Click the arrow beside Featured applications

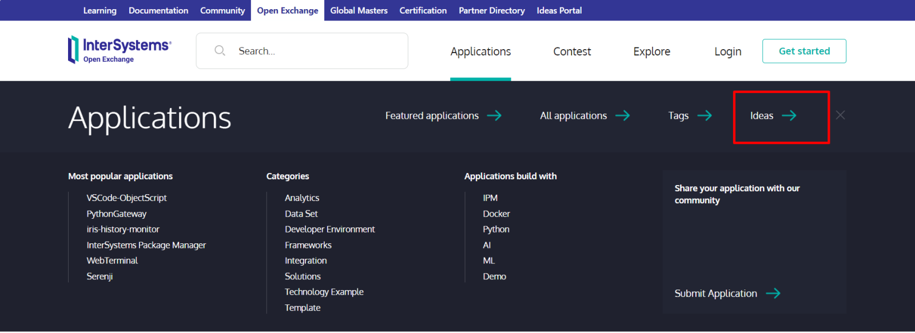pos(494,115)
